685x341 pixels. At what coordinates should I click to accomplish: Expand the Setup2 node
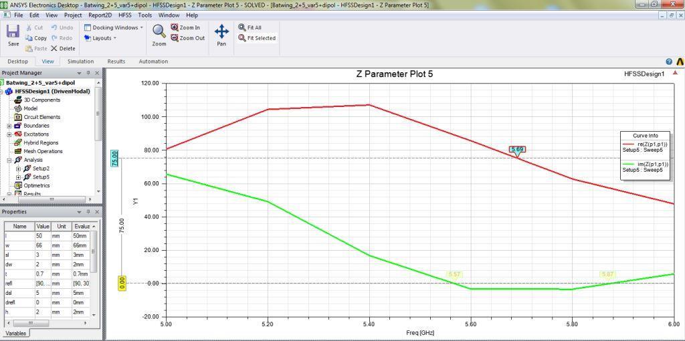[x=18, y=168]
